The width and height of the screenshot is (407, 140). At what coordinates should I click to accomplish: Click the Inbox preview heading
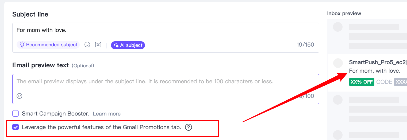pyautogui.click(x=344, y=13)
